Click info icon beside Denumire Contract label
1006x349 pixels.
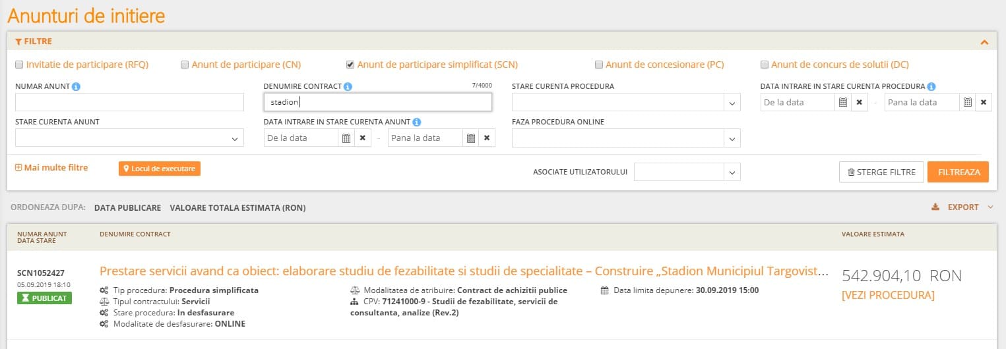coord(348,86)
